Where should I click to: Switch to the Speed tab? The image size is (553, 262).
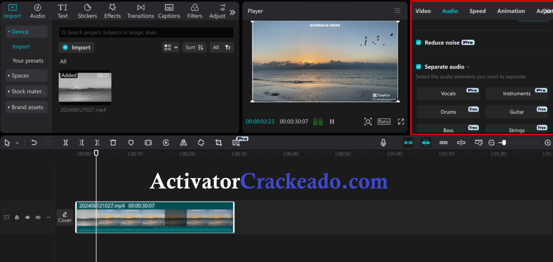477,11
